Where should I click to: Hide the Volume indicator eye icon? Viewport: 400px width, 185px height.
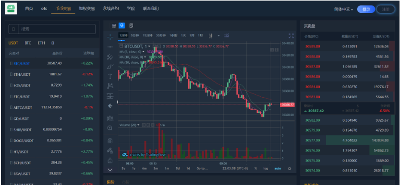point(144,125)
